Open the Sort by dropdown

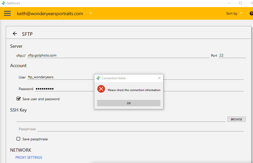coord(234,13)
